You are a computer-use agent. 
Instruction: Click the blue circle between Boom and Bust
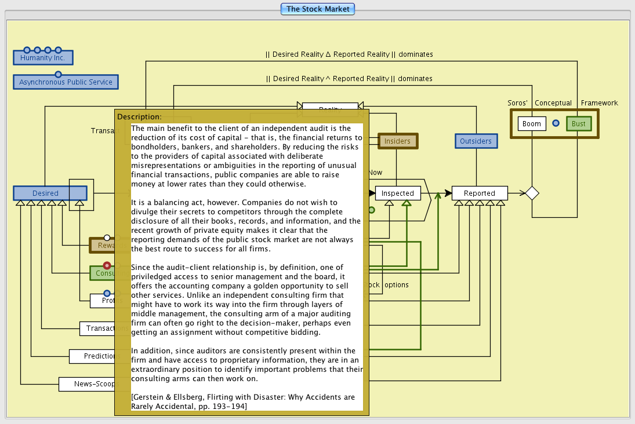pyautogui.click(x=556, y=123)
